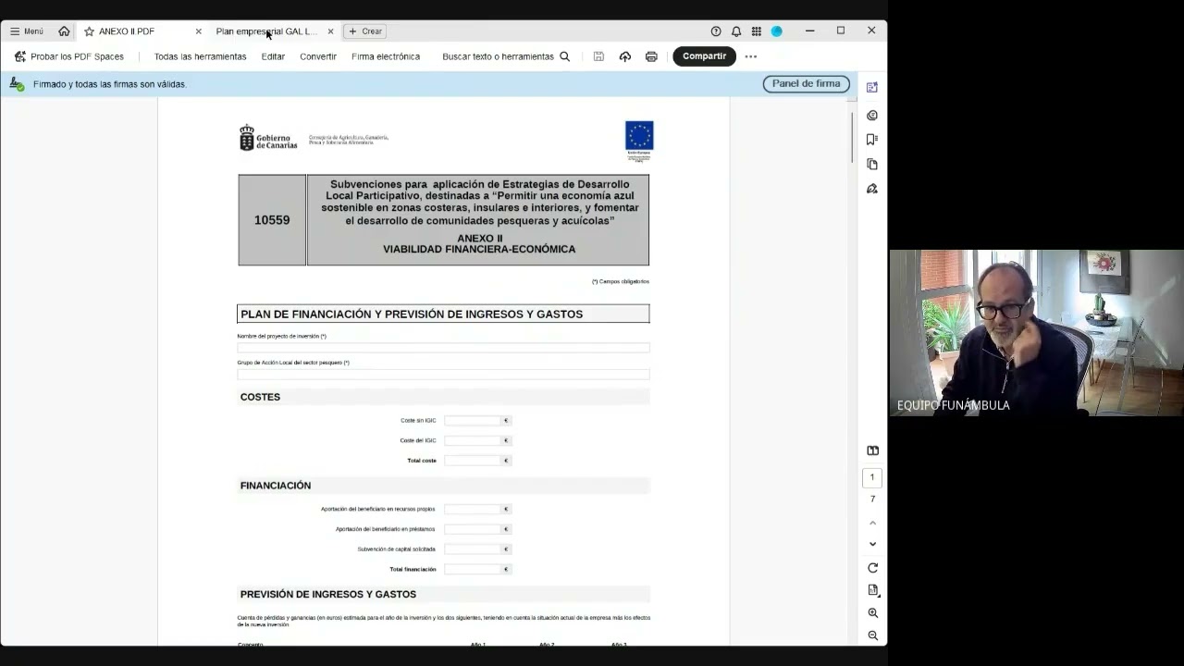This screenshot has width=1184, height=666.
Task: Zoom out of the document
Action: click(872, 635)
